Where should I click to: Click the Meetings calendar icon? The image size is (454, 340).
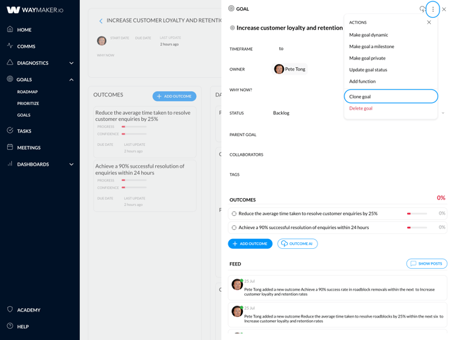10,147
